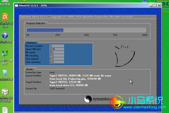
Task: Click the Source Partition label
Action: (33, 76)
